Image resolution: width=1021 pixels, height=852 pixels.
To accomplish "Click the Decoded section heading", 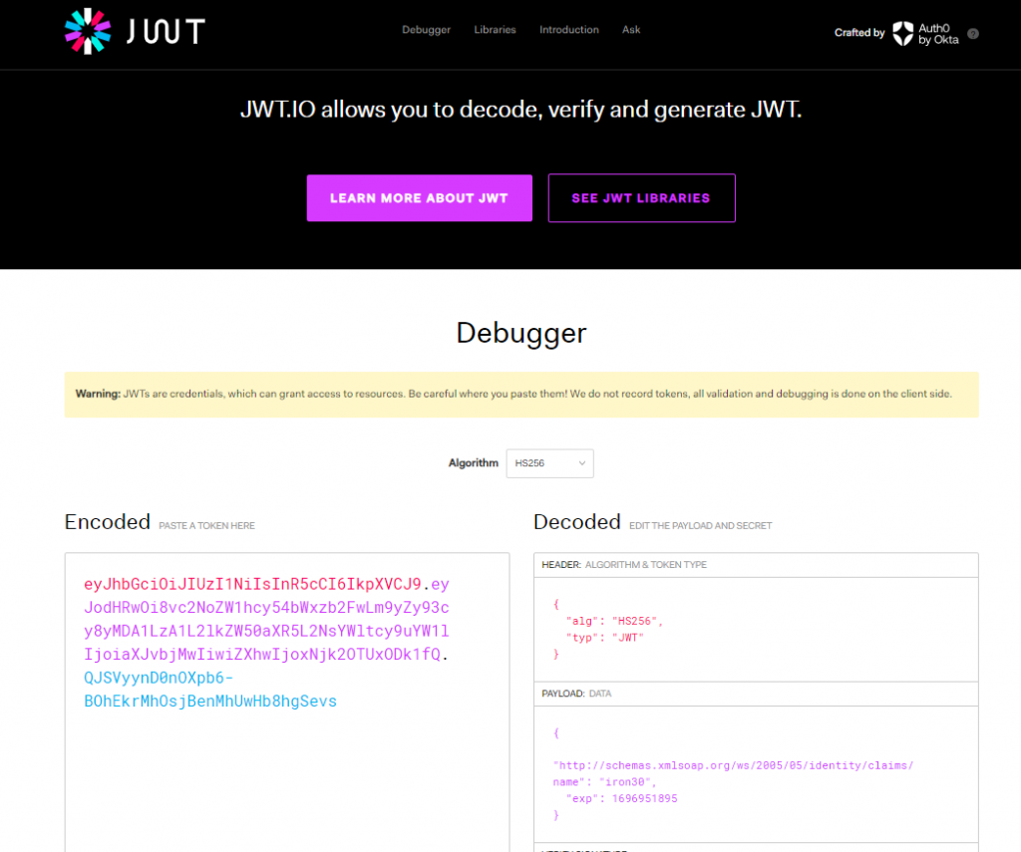I will 577,522.
